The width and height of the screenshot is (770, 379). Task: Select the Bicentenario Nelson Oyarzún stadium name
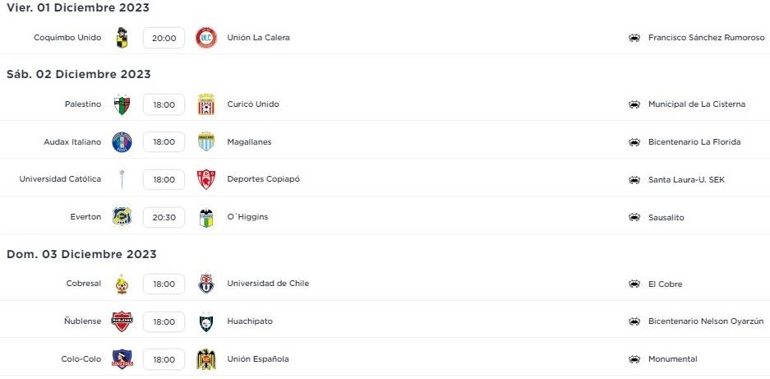705,321
